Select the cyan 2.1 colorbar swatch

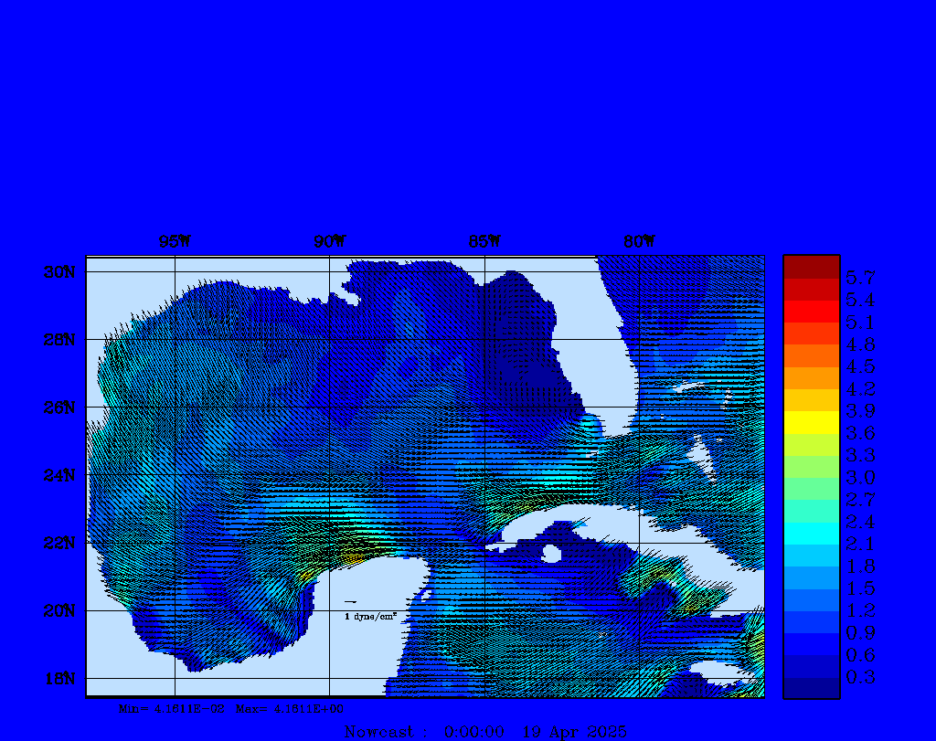point(811,533)
